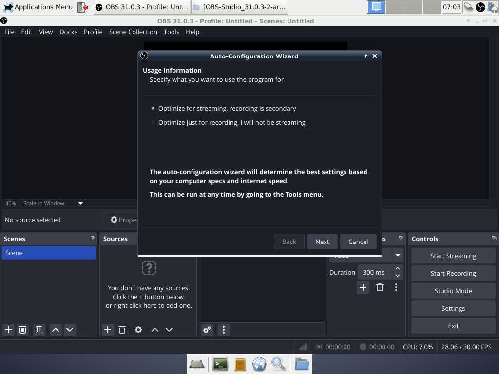
Task: Open audio mixer three-dot menu
Action: (x=224, y=330)
